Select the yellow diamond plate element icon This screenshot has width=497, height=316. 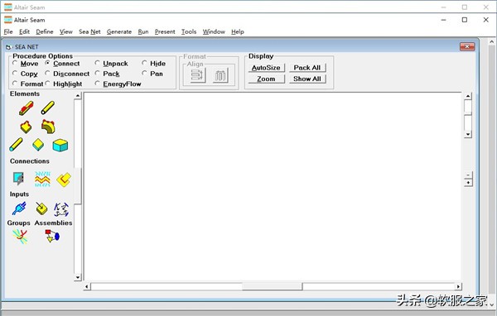click(x=38, y=145)
